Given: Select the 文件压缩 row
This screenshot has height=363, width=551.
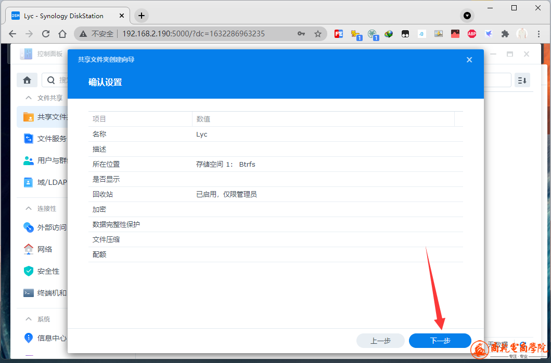Looking at the screenshot, I should [x=276, y=239].
